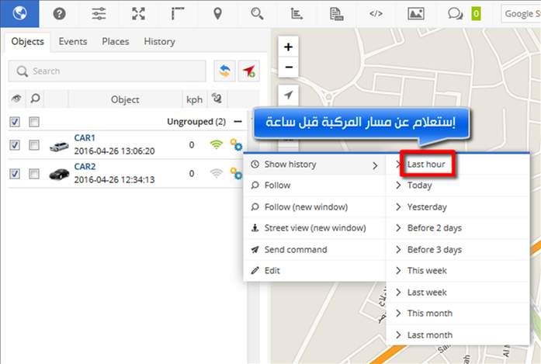Click the kph column header
541x364 pixels.
tap(194, 99)
